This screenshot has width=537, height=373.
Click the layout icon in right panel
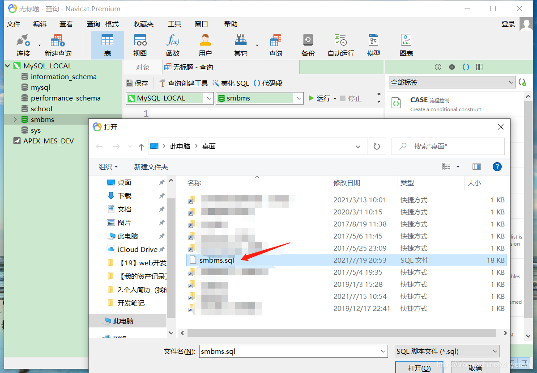pyautogui.click(x=479, y=67)
